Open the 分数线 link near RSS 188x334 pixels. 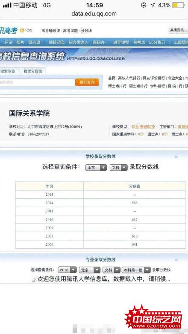click(x=86, y=31)
